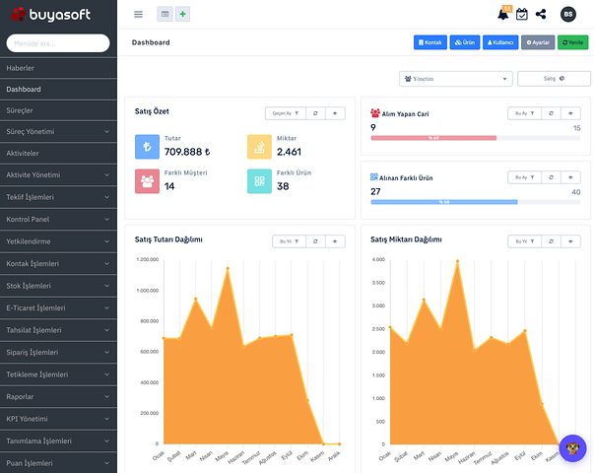The image size is (594, 473).
Task: Click the Mayıs peak point on Satış Miktarı chart
Action: point(458,261)
